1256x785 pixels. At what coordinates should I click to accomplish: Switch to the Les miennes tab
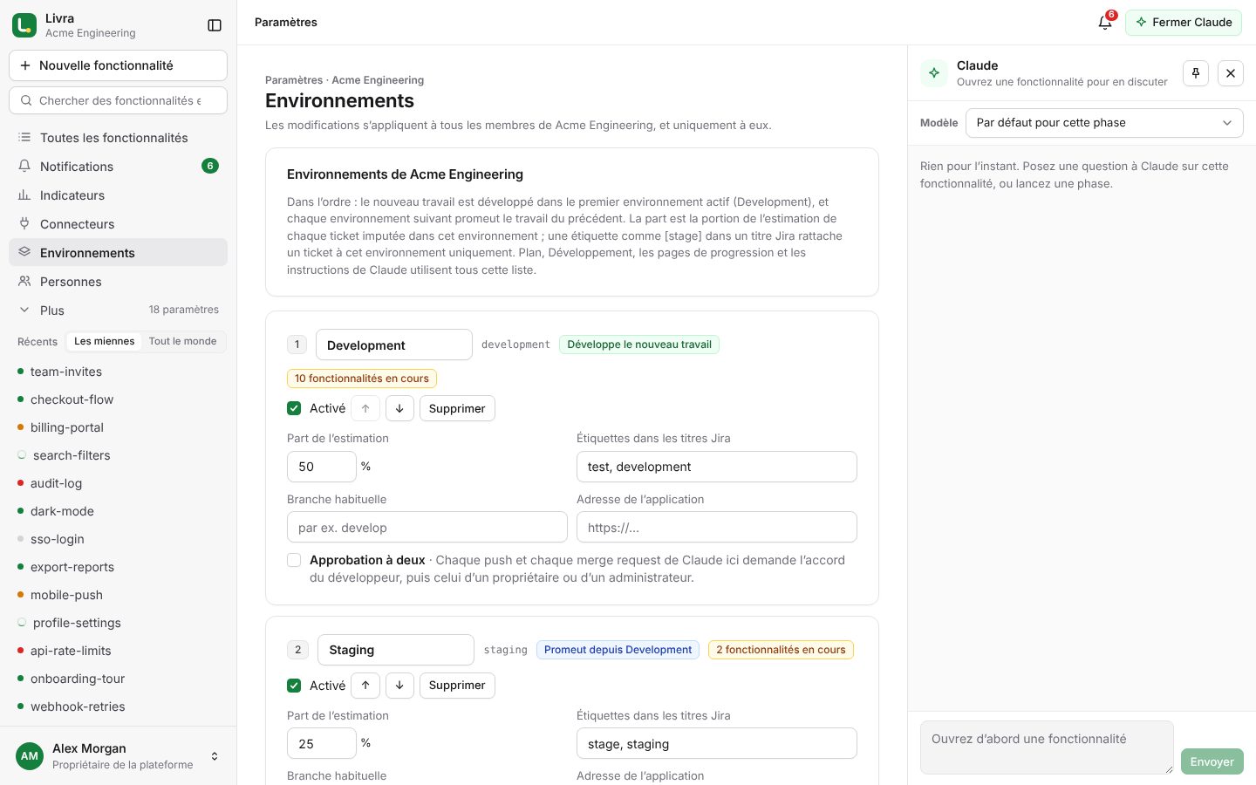pos(105,341)
